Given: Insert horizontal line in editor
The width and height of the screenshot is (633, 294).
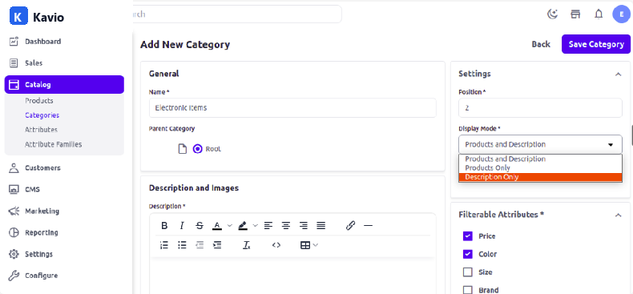Looking at the screenshot, I should 368,225.
